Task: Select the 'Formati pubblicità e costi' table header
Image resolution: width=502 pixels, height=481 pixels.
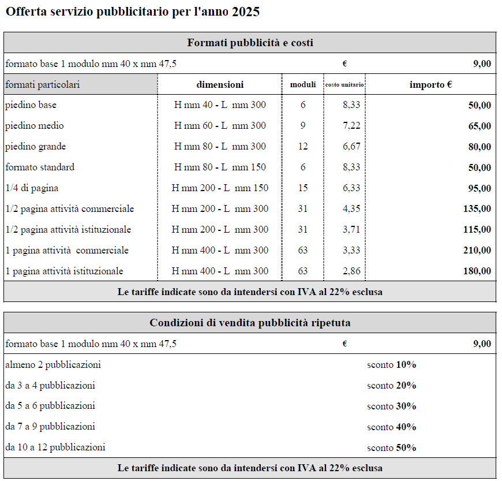Action: coord(250,43)
